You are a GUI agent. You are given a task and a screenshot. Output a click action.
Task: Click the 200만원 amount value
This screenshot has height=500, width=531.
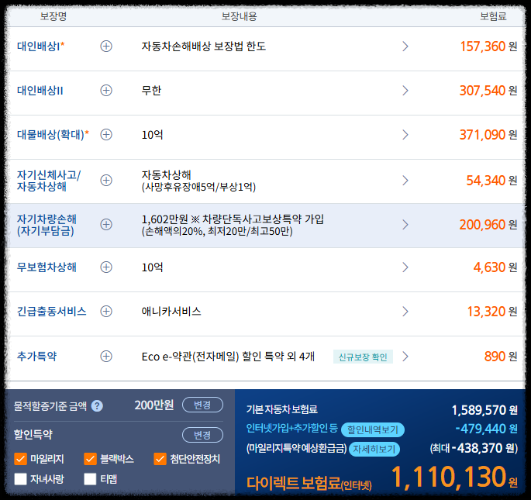click(154, 405)
